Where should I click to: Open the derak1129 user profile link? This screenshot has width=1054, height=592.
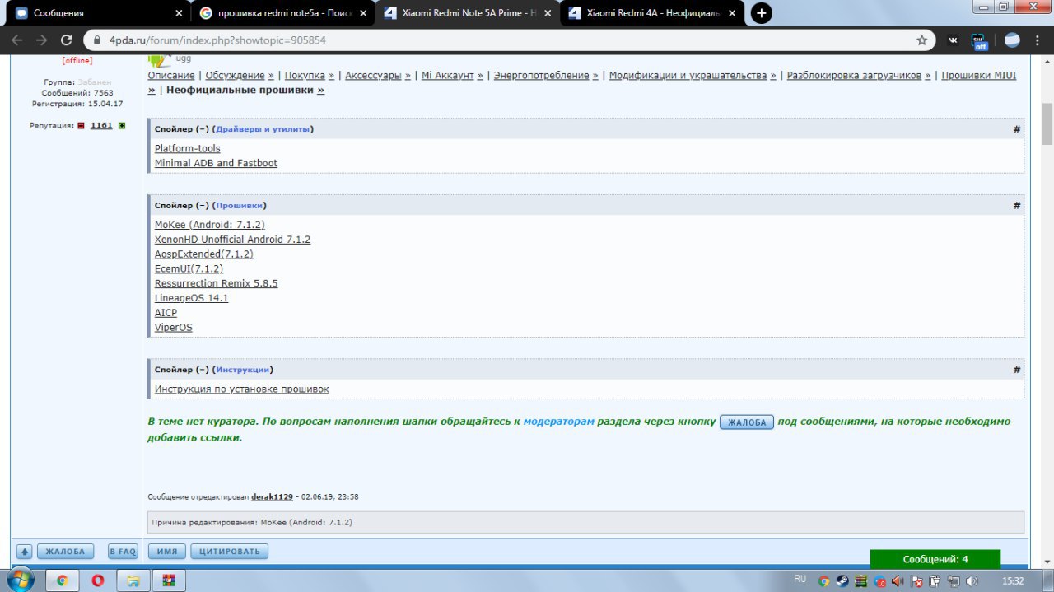pyautogui.click(x=272, y=497)
